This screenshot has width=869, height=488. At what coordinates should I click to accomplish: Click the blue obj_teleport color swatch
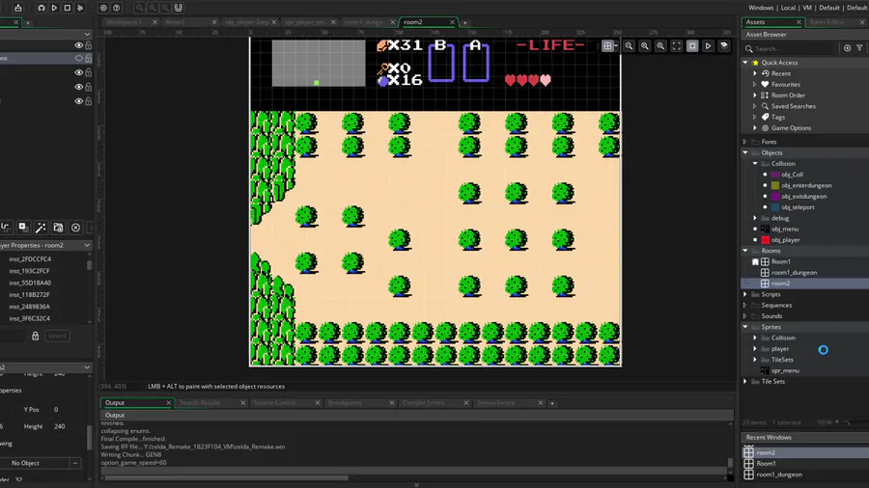tap(775, 207)
